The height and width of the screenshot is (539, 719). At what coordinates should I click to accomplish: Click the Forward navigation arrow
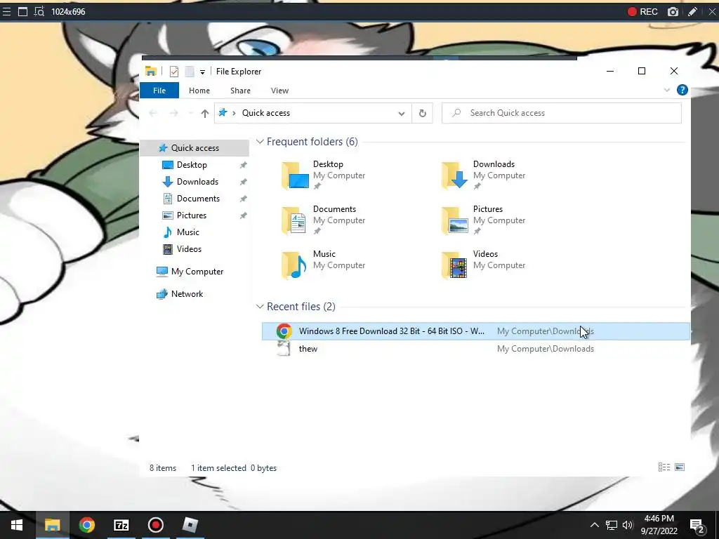coord(174,113)
